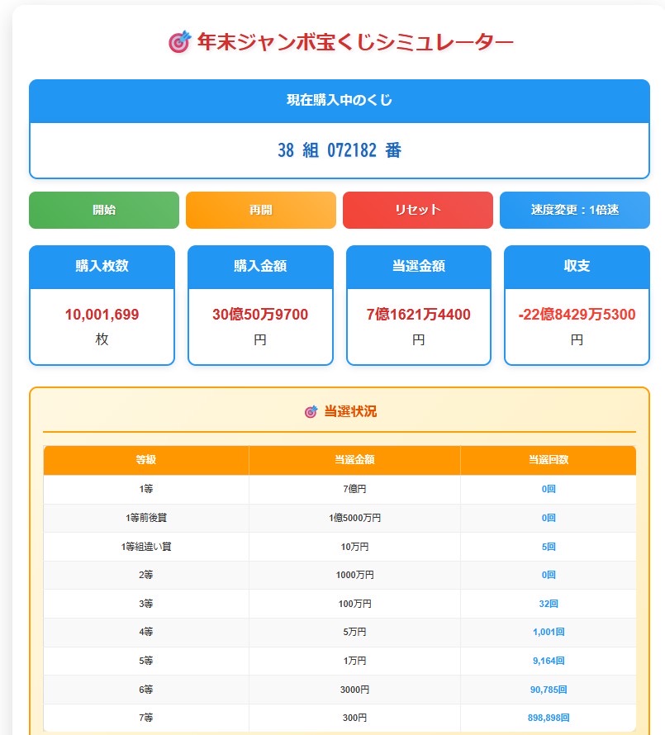665x735 pixels.
Task: Select the ticket number 38 組 072182 番
Action: tap(340, 150)
